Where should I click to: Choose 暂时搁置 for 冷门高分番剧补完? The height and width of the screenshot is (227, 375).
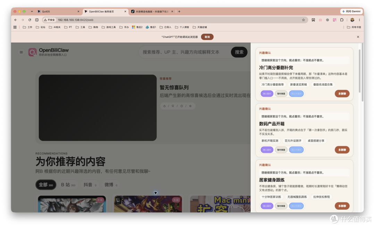click(x=281, y=94)
